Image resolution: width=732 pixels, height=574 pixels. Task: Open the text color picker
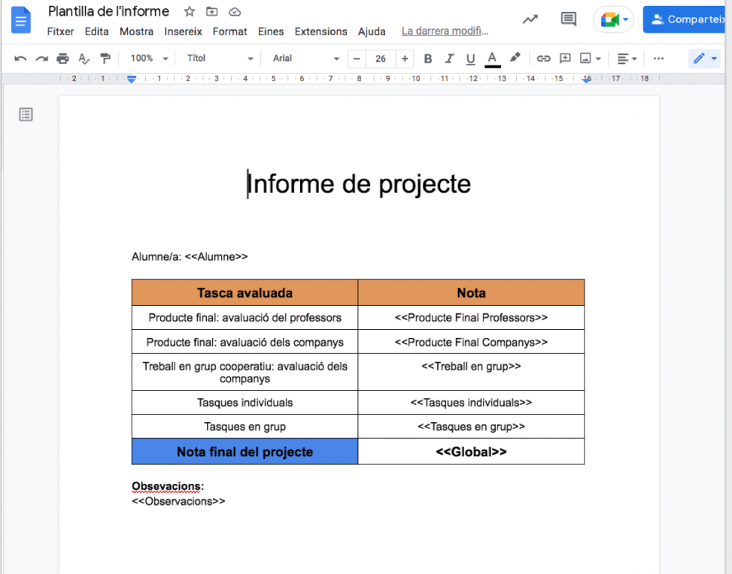tap(493, 59)
